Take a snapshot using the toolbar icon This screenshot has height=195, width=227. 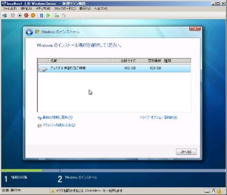coord(56,16)
